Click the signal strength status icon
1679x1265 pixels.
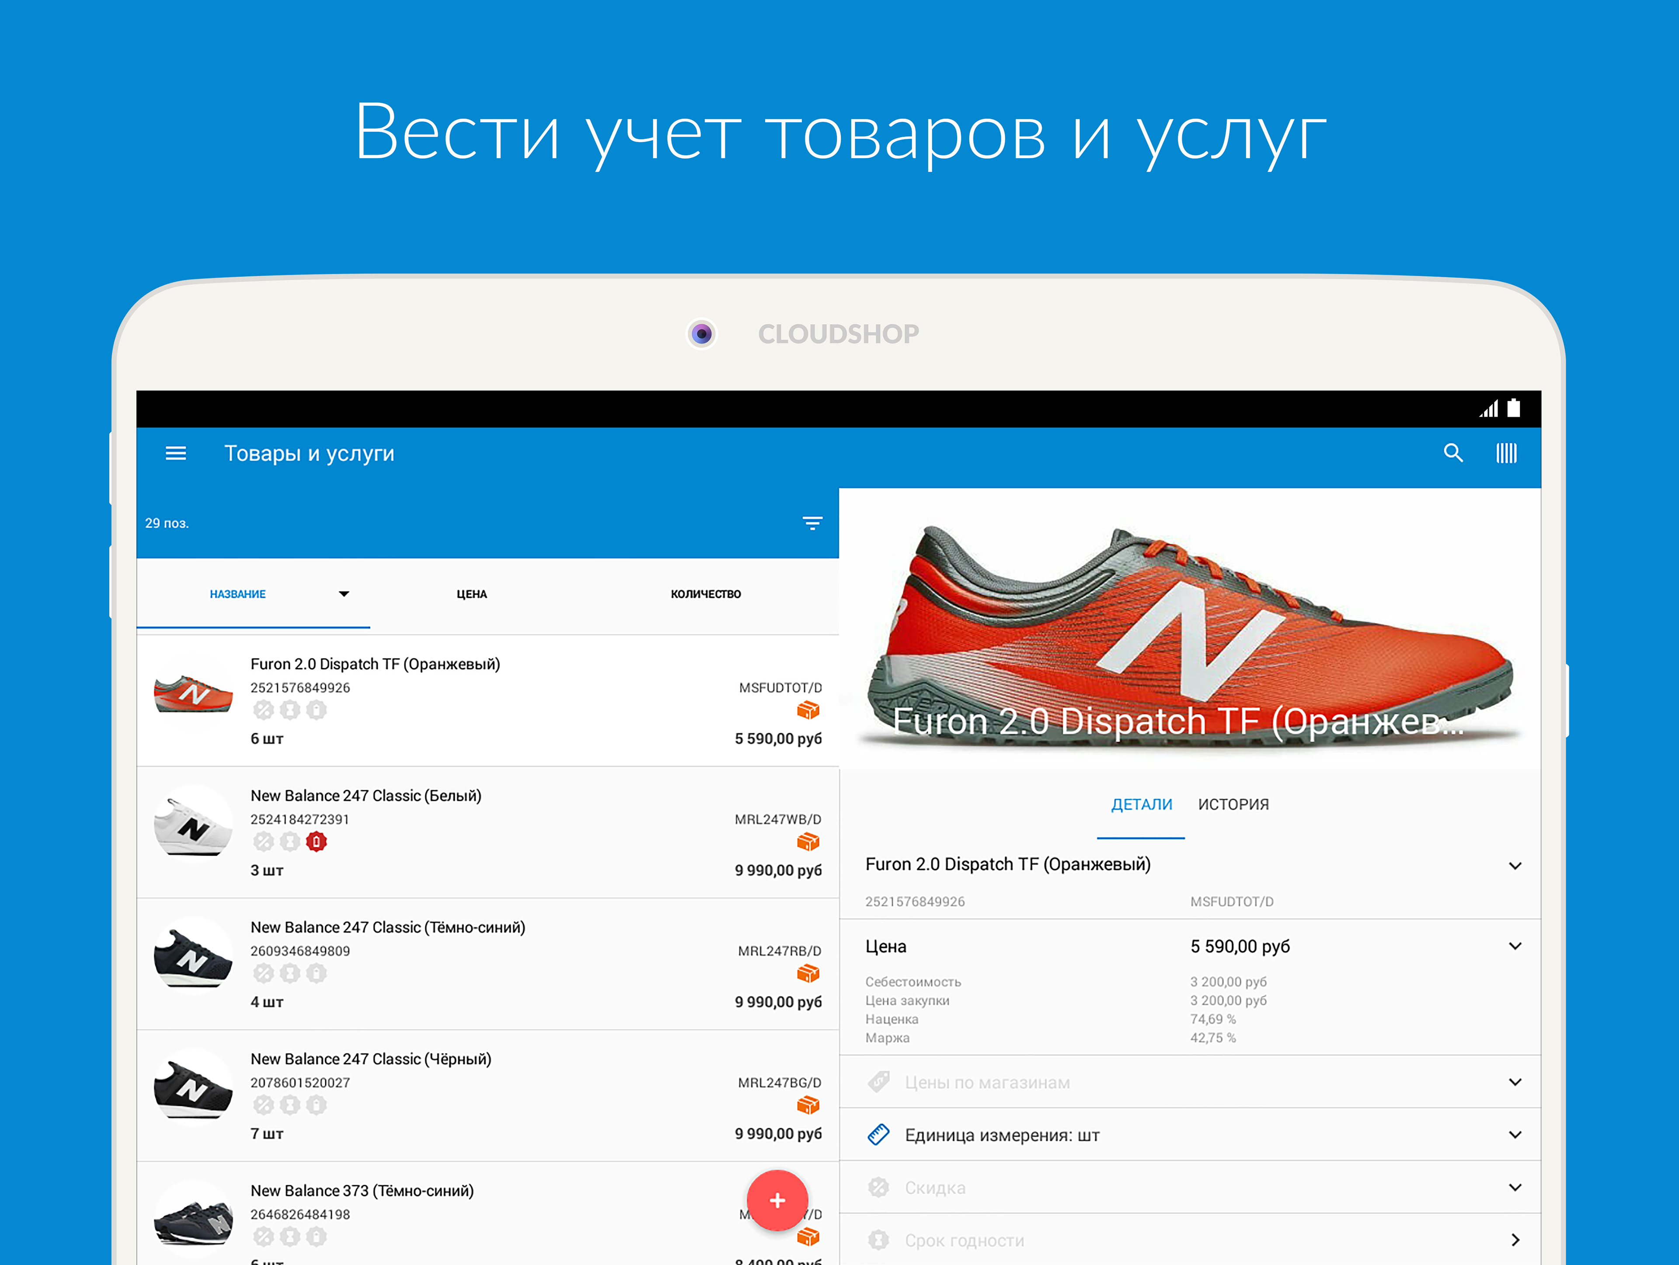click(1488, 409)
